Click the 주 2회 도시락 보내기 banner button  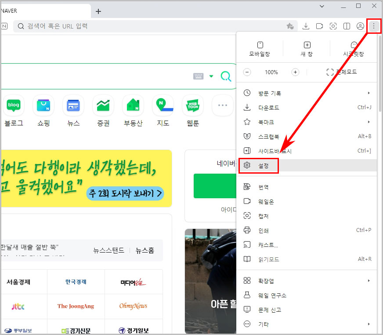[x=125, y=193]
